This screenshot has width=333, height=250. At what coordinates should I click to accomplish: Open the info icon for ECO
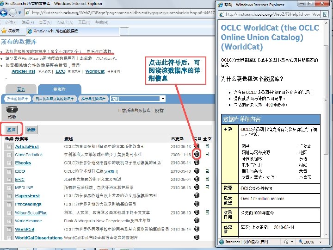(197, 171)
